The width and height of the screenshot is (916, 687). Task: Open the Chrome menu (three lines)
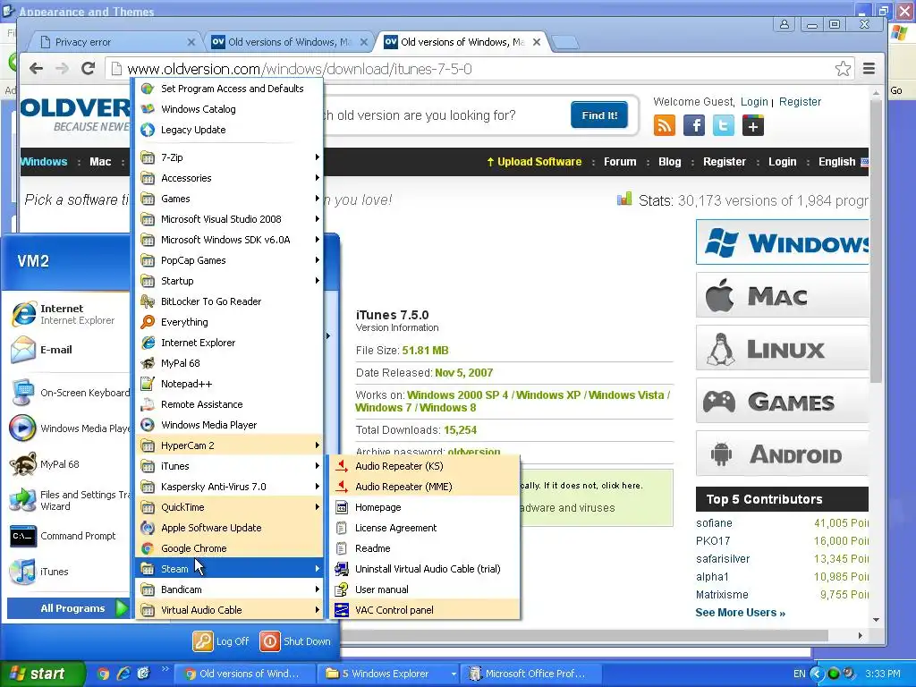click(869, 69)
